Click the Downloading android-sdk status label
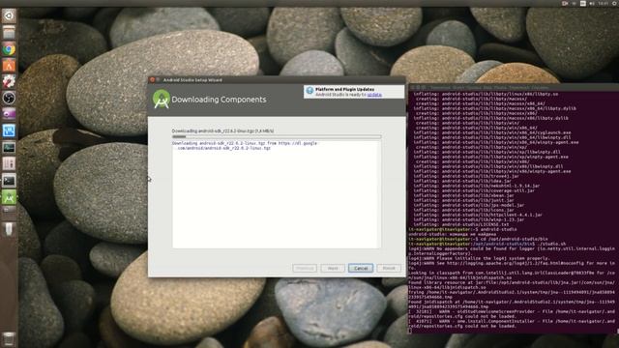The image size is (619, 348). point(222,130)
